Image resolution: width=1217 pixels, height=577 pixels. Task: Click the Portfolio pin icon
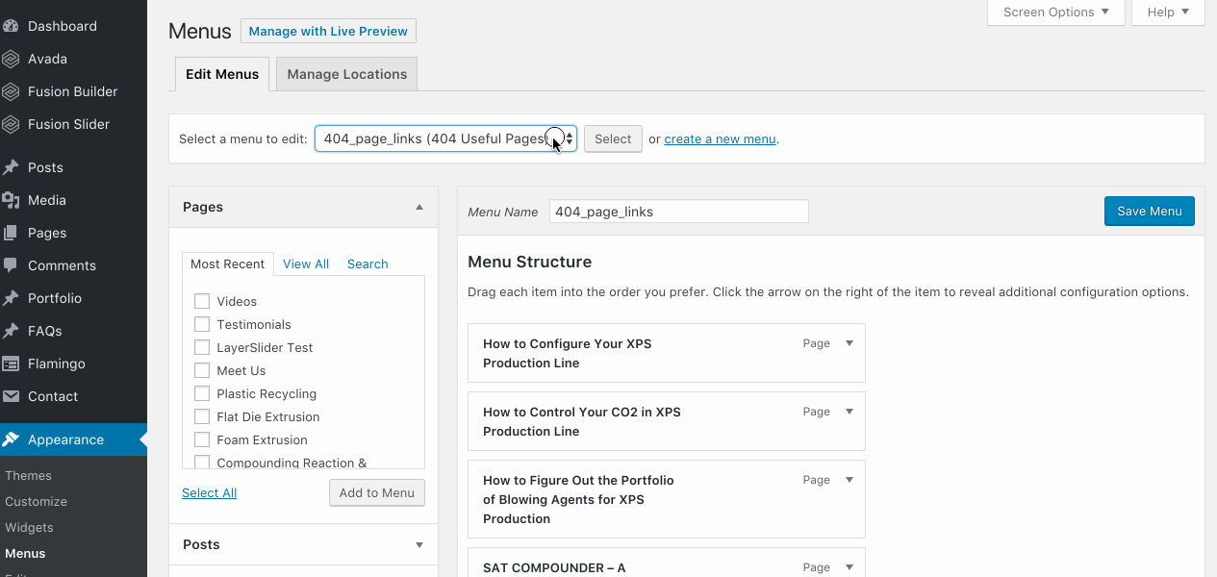[11, 298]
